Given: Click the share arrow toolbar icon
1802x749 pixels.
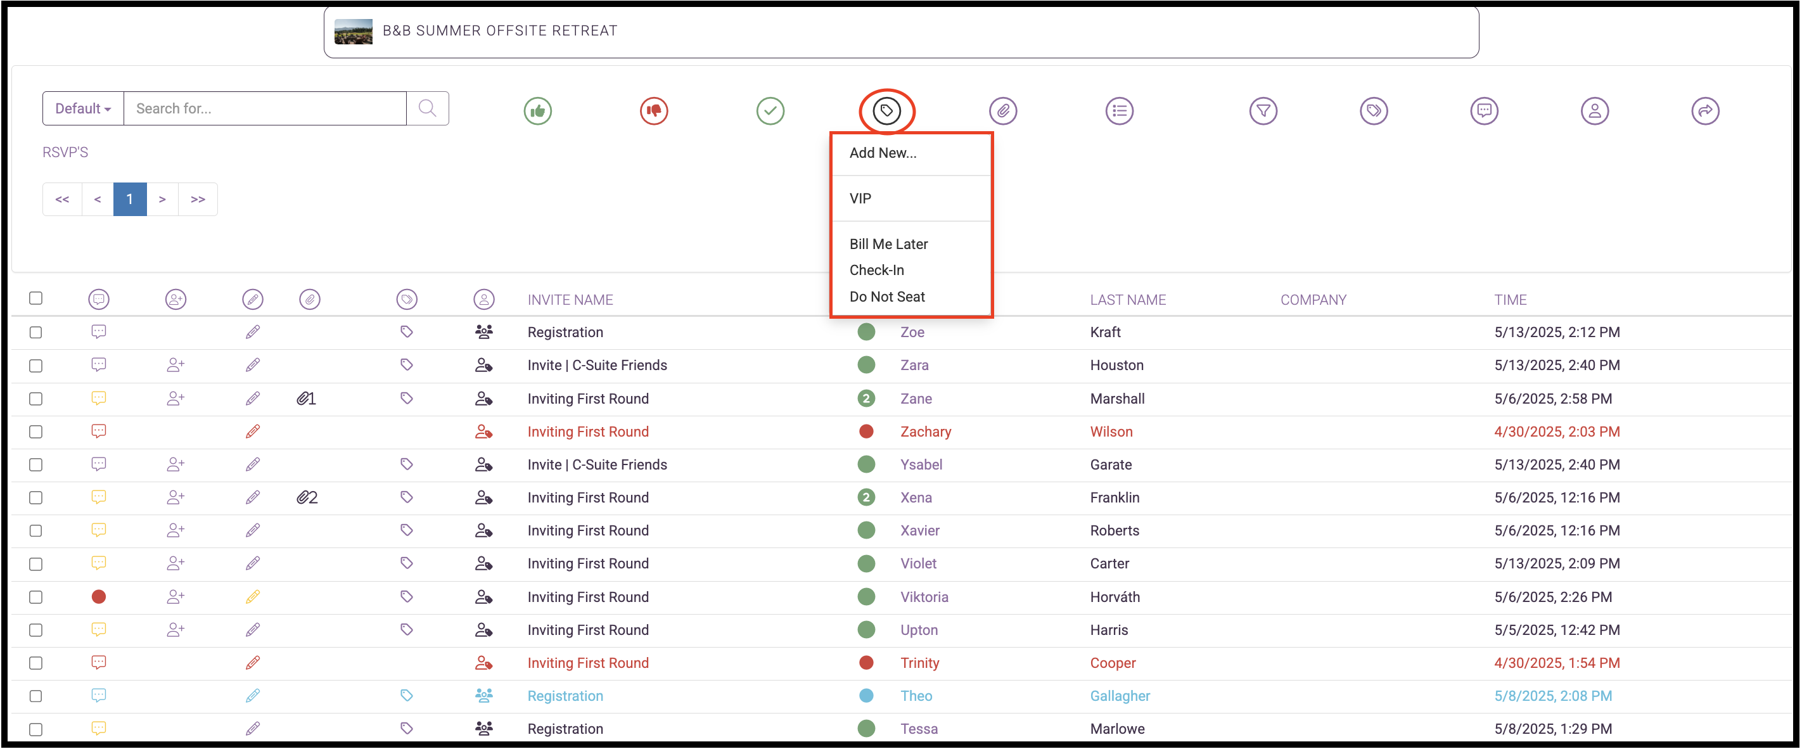Looking at the screenshot, I should (1706, 110).
